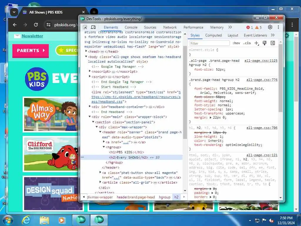
Task: Open the Memory tab
Action: [217, 27]
